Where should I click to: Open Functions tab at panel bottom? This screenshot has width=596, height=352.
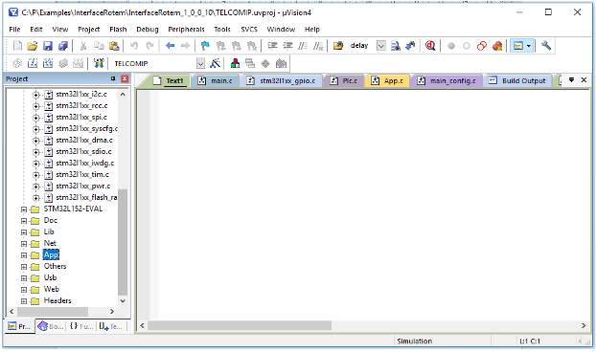[x=81, y=326]
